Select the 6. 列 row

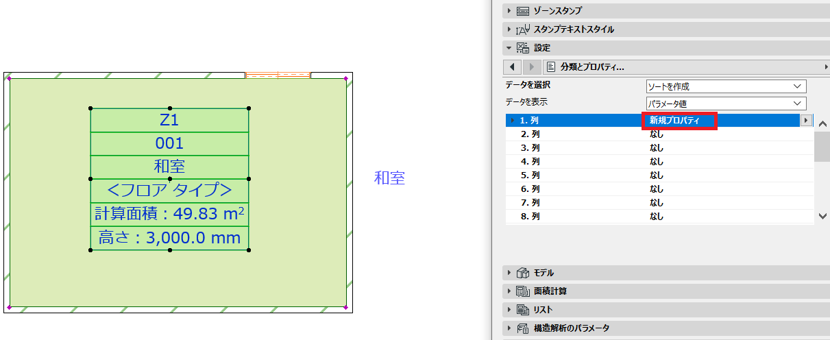coord(659,189)
